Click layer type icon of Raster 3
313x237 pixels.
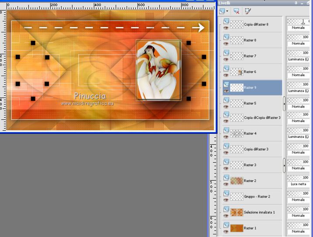[226, 162]
